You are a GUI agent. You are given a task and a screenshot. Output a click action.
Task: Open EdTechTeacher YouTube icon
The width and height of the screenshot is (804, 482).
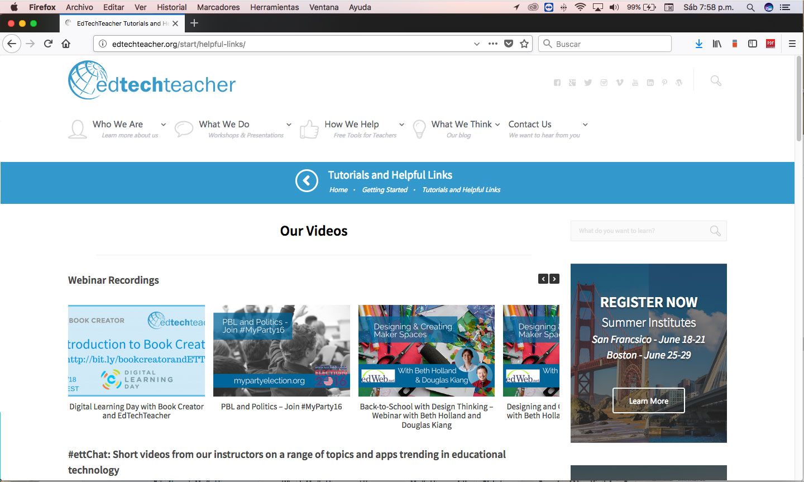pos(635,83)
